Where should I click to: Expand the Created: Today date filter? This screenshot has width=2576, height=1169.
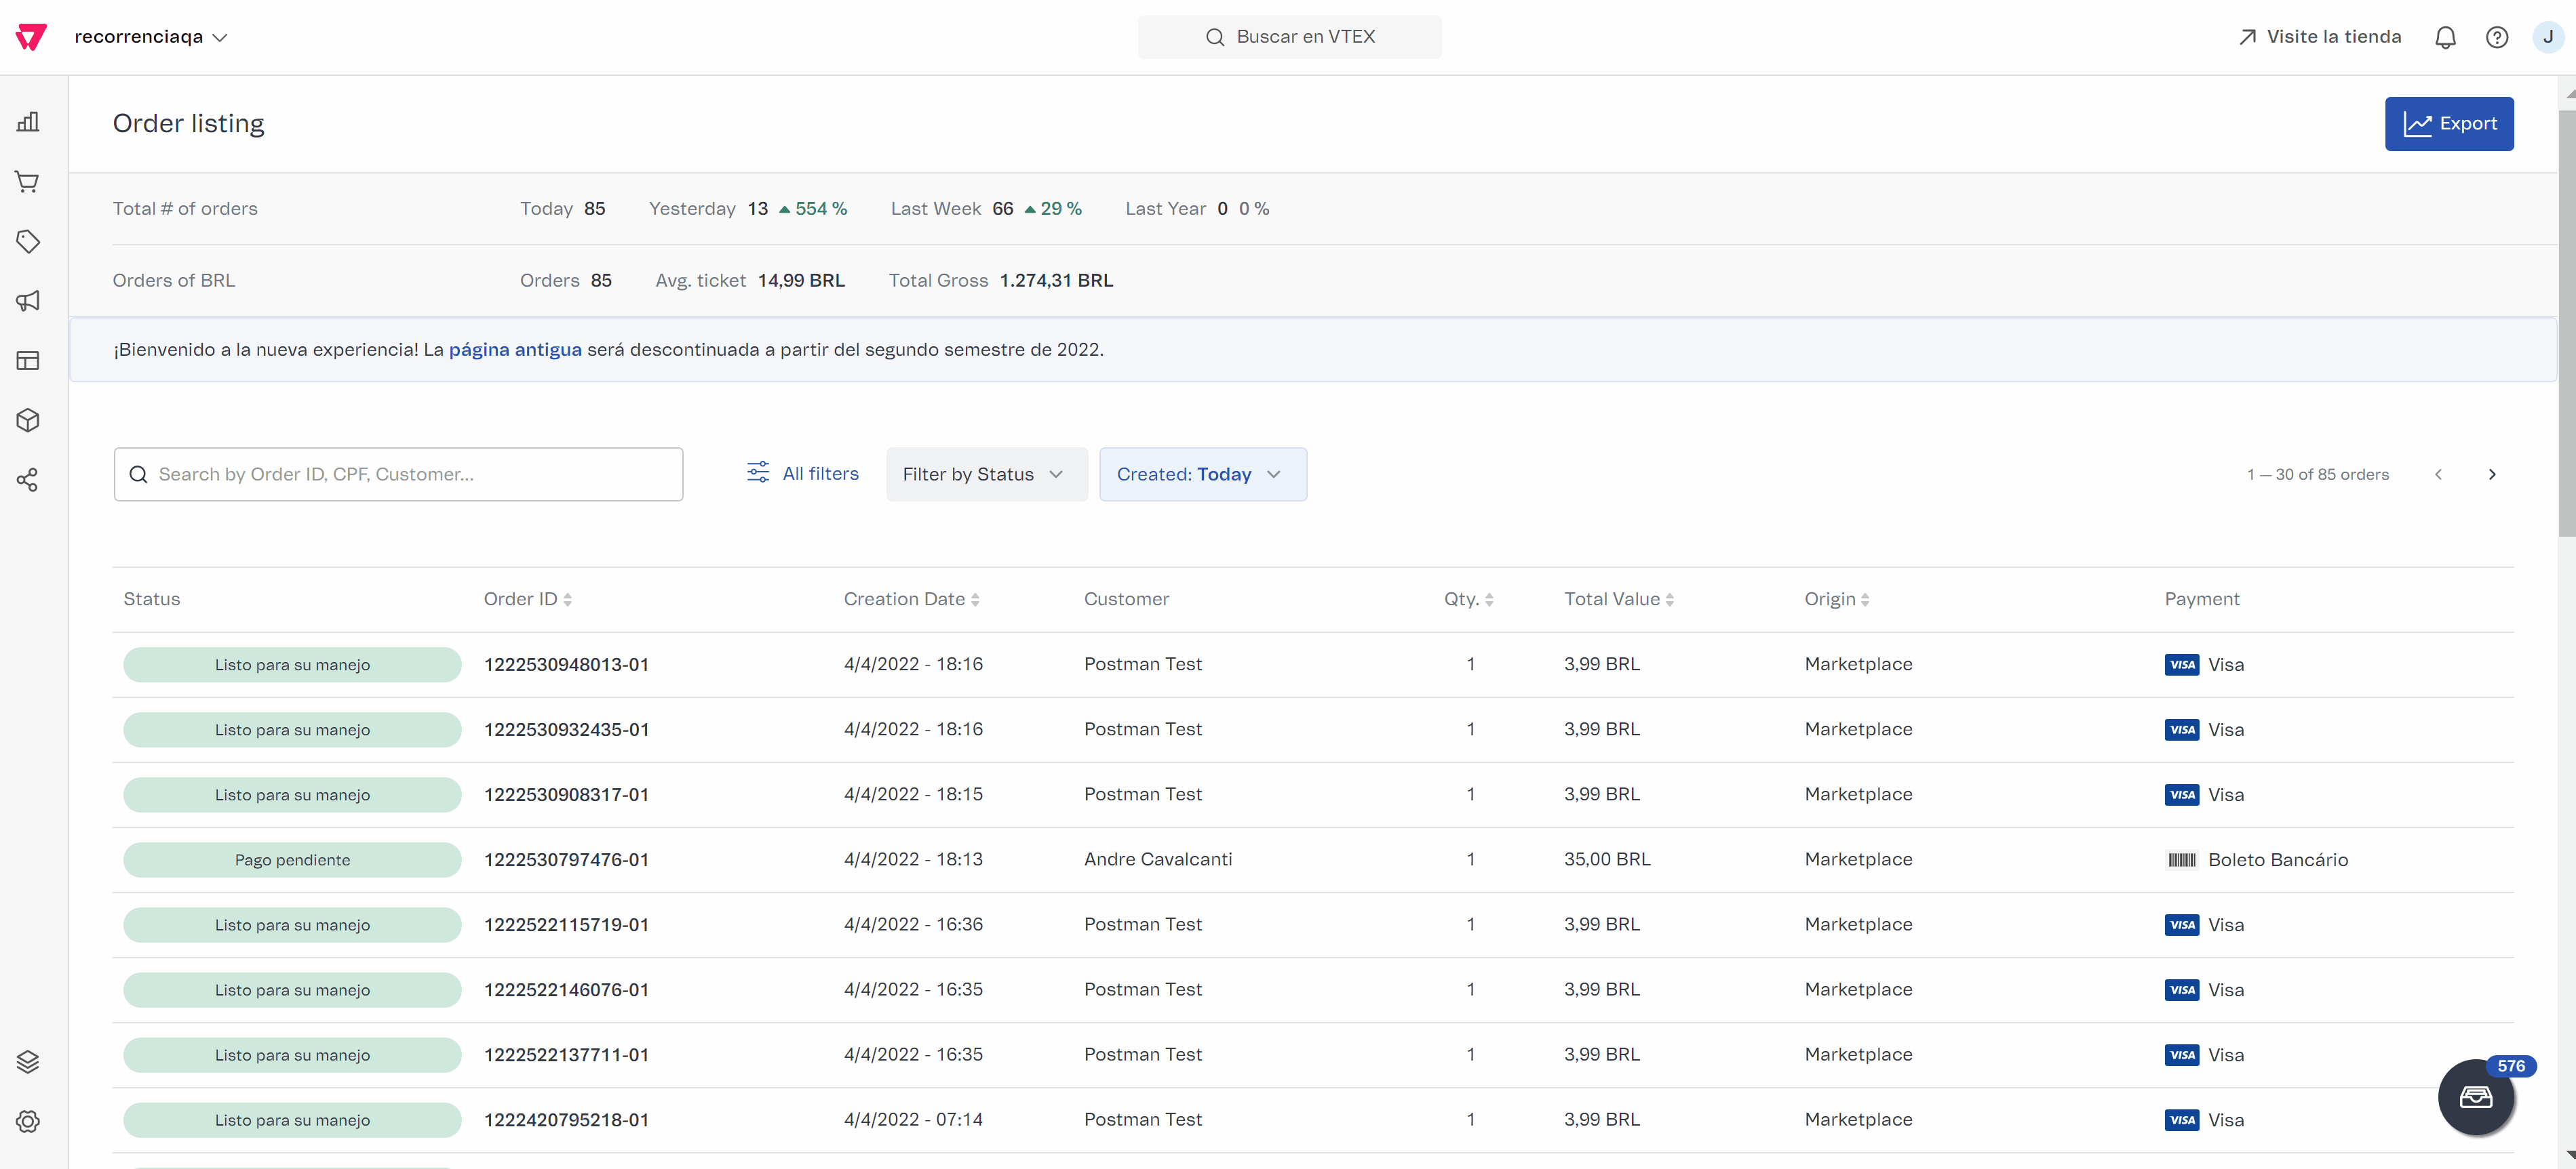[1201, 474]
